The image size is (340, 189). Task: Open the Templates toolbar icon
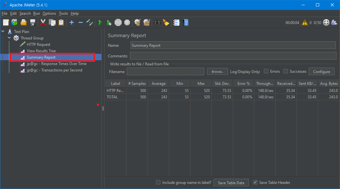click(x=14, y=22)
